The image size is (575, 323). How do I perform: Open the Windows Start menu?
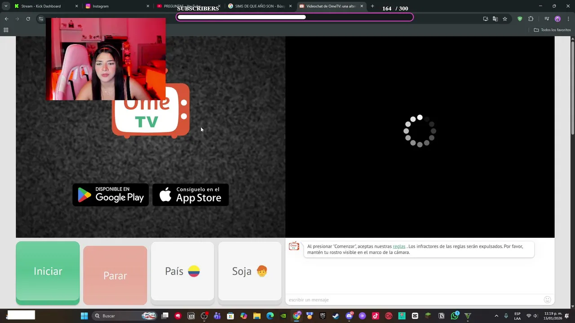pyautogui.click(x=84, y=316)
